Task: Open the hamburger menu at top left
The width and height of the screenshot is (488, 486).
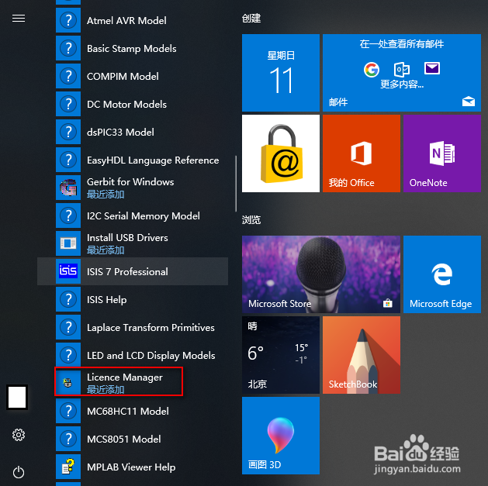Action: click(x=19, y=19)
